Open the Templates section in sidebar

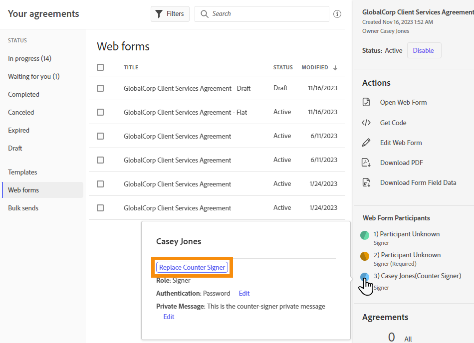pos(22,172)
